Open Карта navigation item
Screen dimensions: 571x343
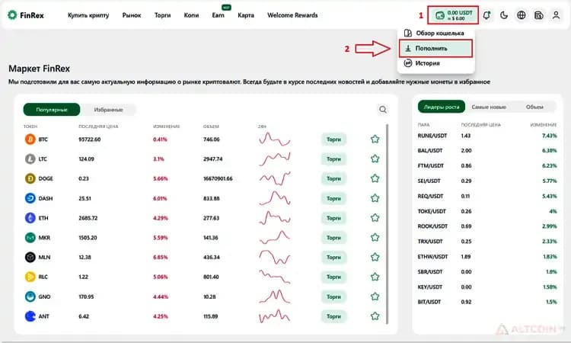pyautogui.click(x=246, y=15)
